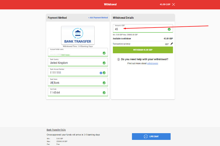
Task: Open the Add Payment Method link
Action: click(x=98, y=18)
